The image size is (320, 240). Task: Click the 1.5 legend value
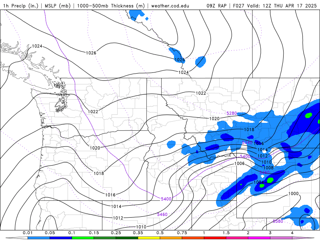tap(226, 233)
